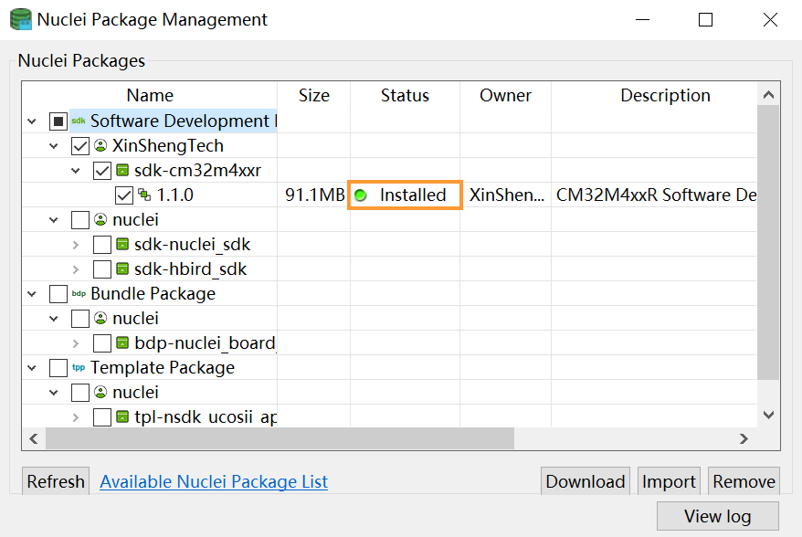Click the bdp icon beside Bundle Package
Image resolution: width=802 pixels, height=537 pixels.
pos(79,293)
